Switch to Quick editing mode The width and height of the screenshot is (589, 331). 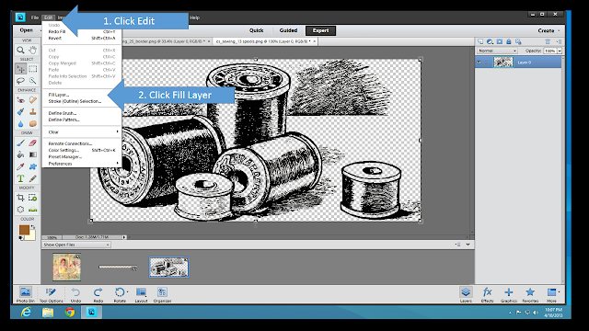pyautogui.click(x=256, y=30)
